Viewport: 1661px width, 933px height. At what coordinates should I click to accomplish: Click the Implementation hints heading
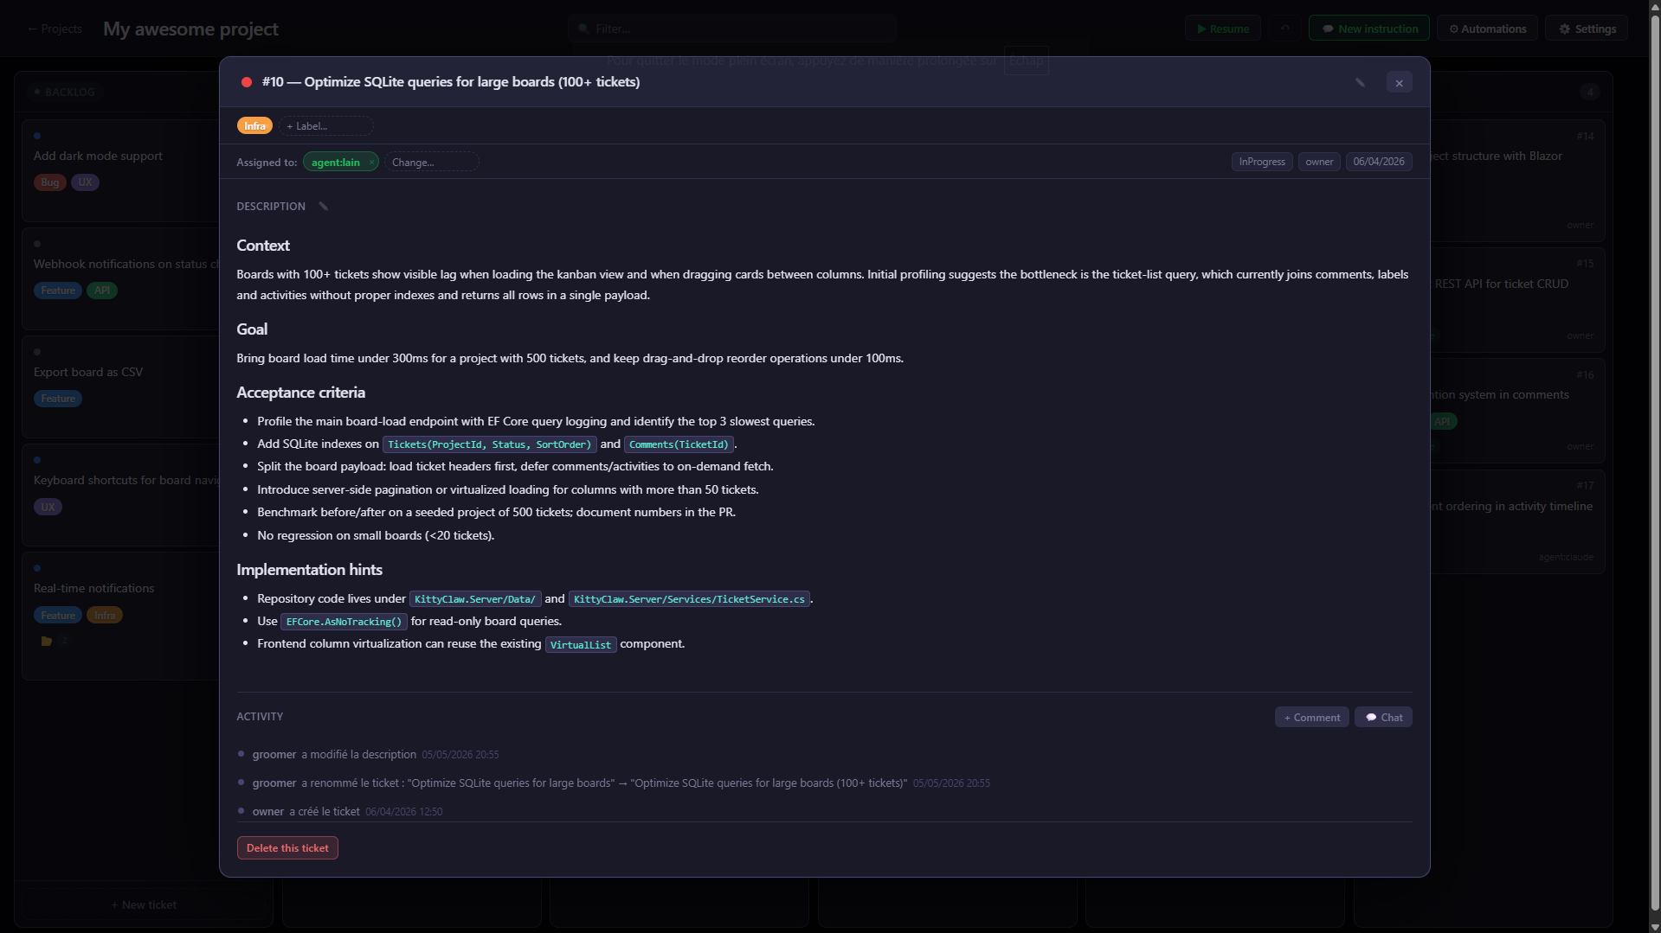click(309, 570)
